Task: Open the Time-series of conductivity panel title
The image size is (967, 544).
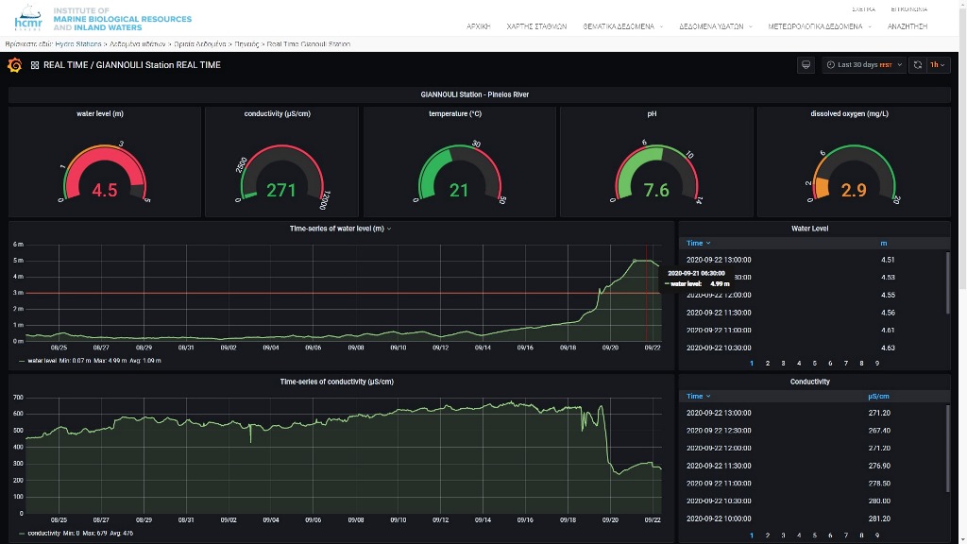Action: pyautogui.click(x=337, y=382)
